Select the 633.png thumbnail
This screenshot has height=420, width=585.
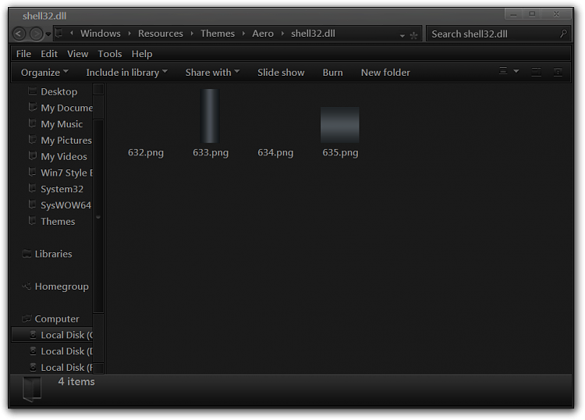[210, 116]
